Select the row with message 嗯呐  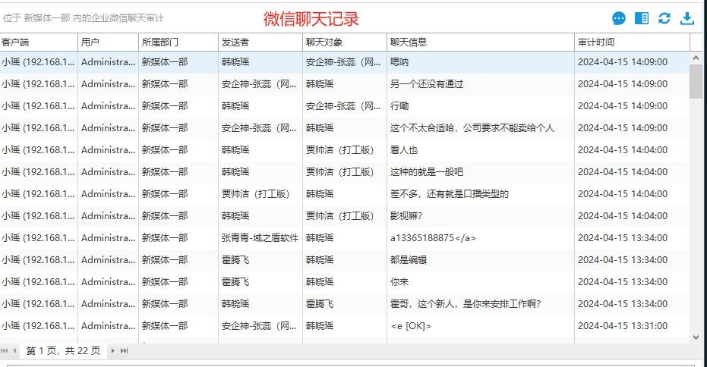pos(345,62)
